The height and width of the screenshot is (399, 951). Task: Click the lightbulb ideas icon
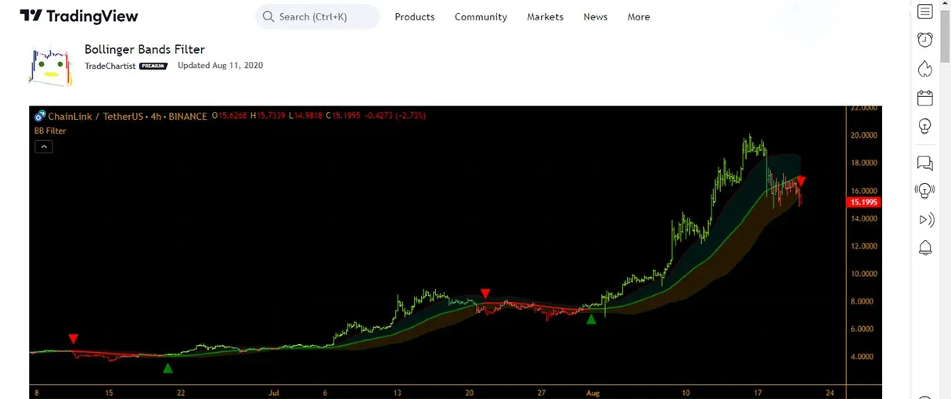pyautogui.click(x=925, y=126)
